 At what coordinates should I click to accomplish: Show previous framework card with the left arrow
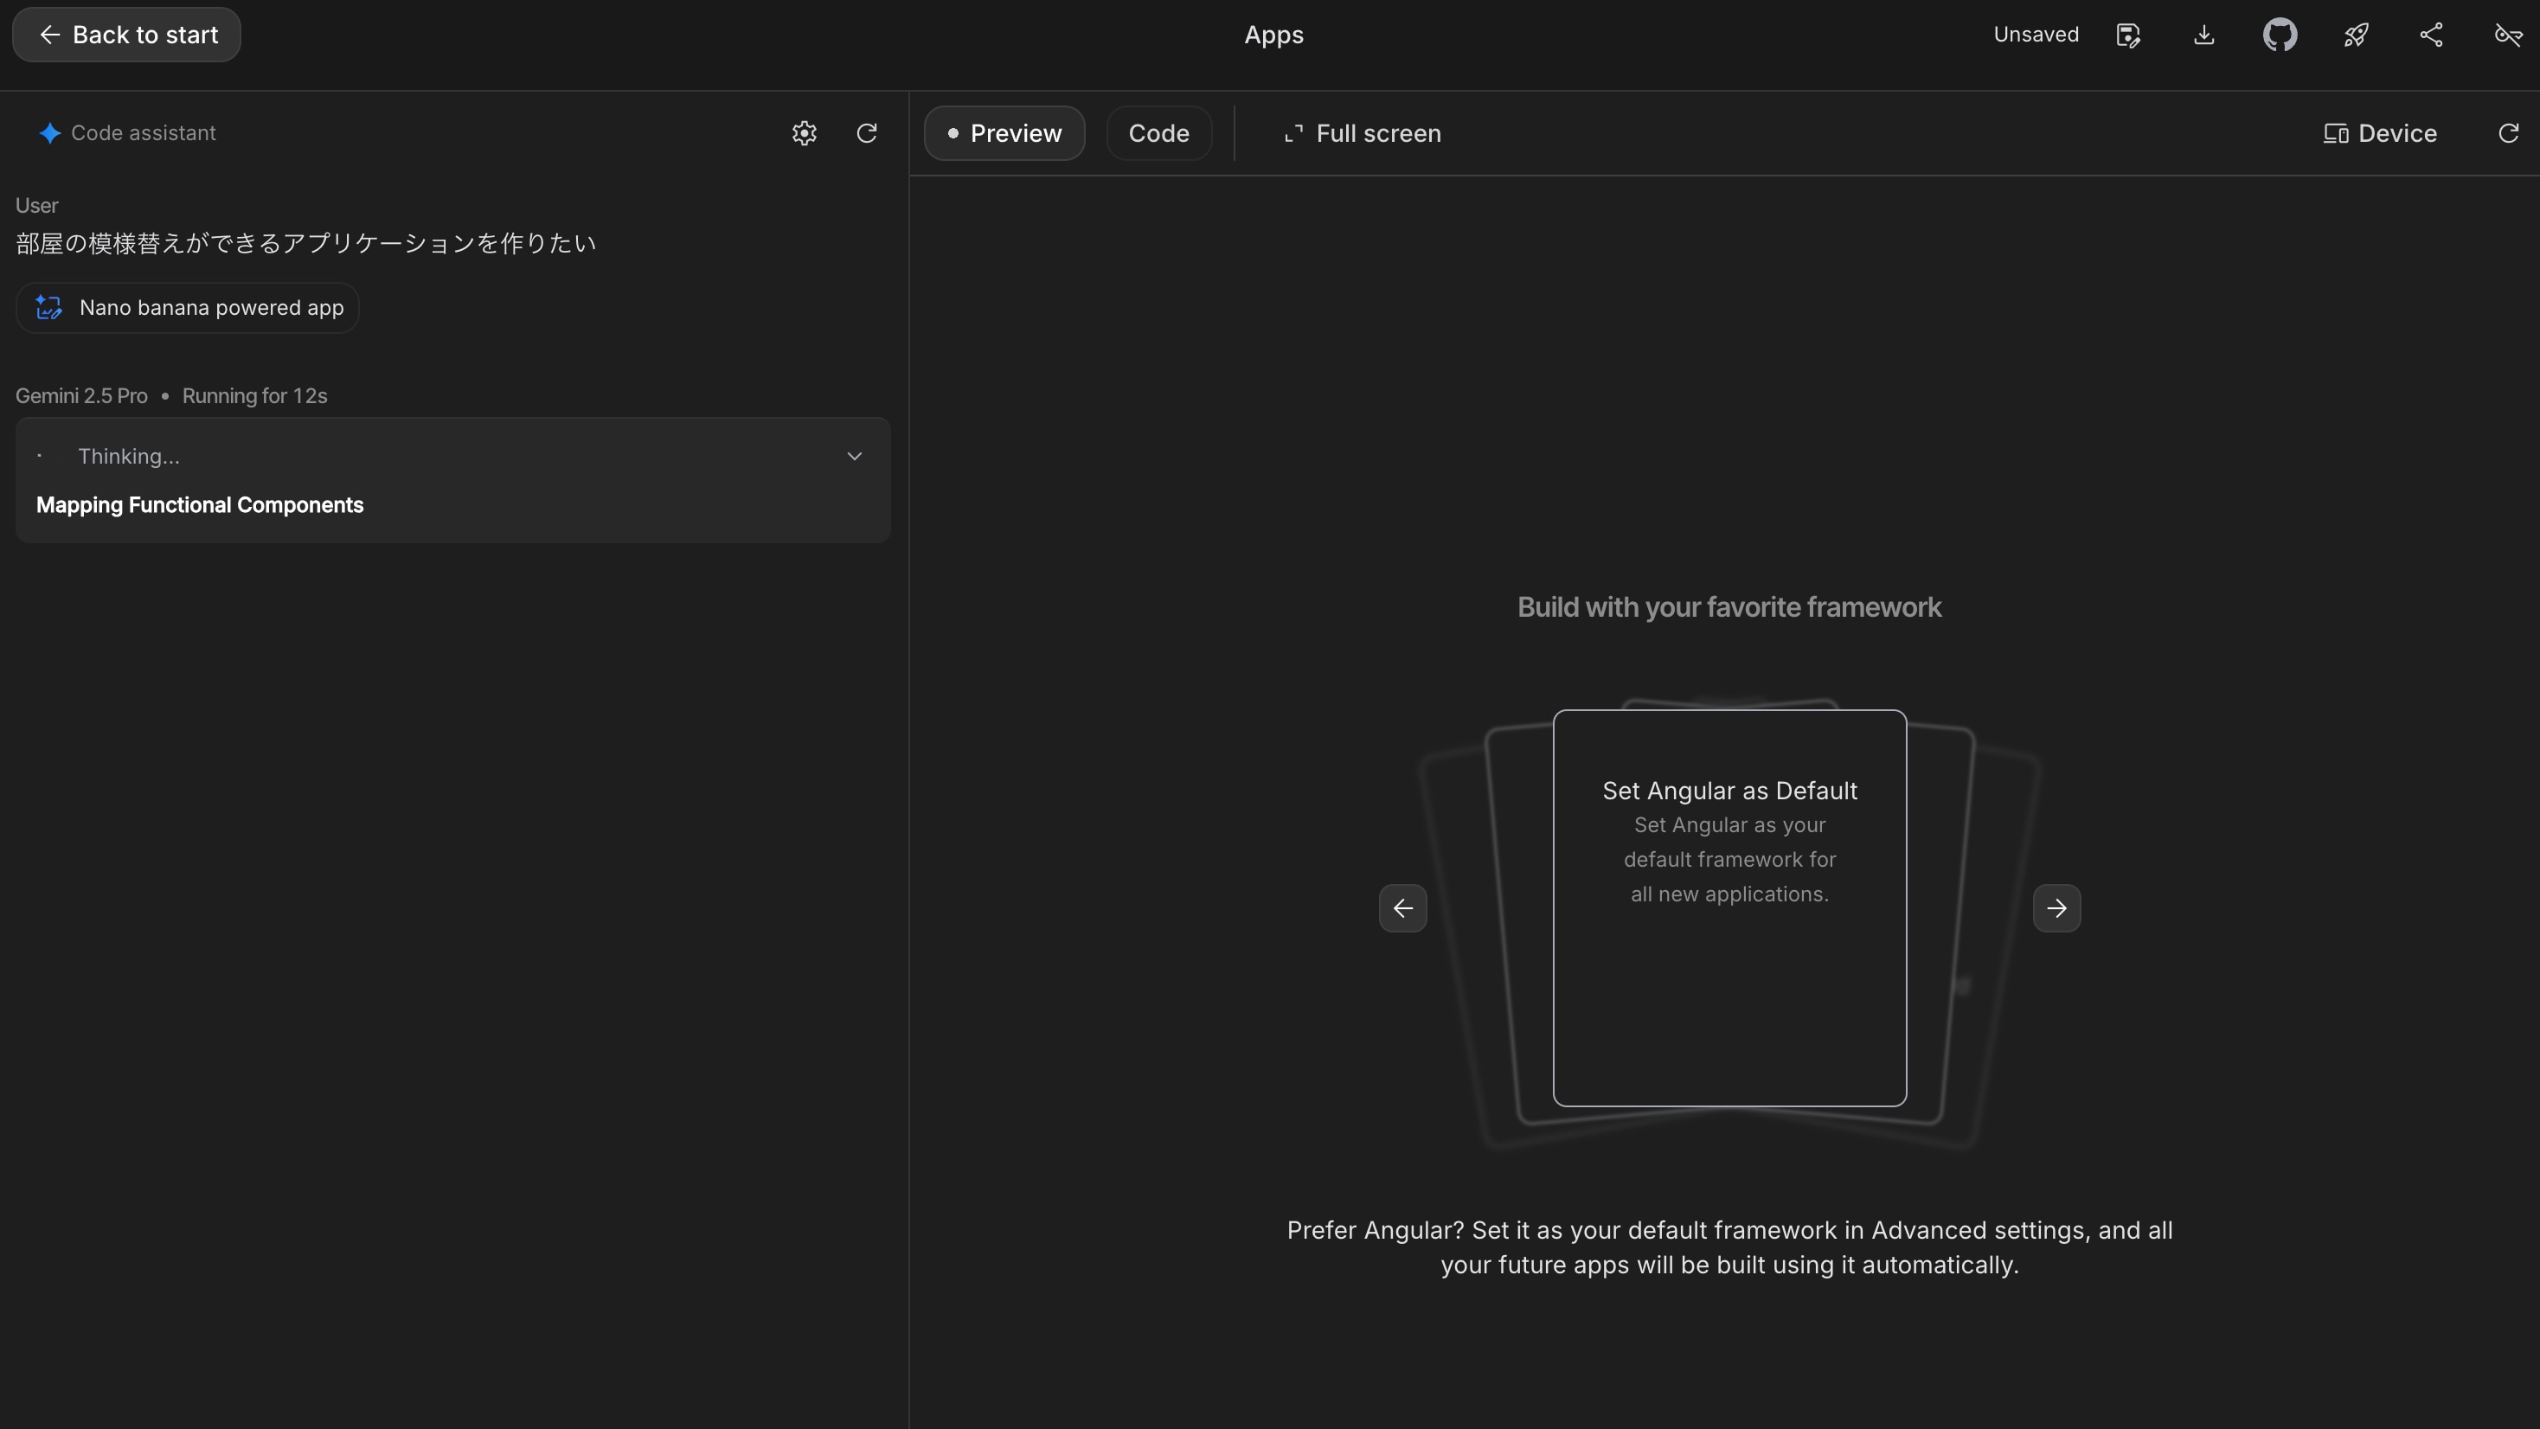click(1402, 908)
